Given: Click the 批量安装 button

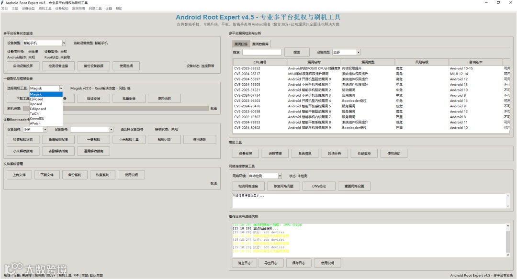Looking at the screenshot, I should (x=129, y=98).
